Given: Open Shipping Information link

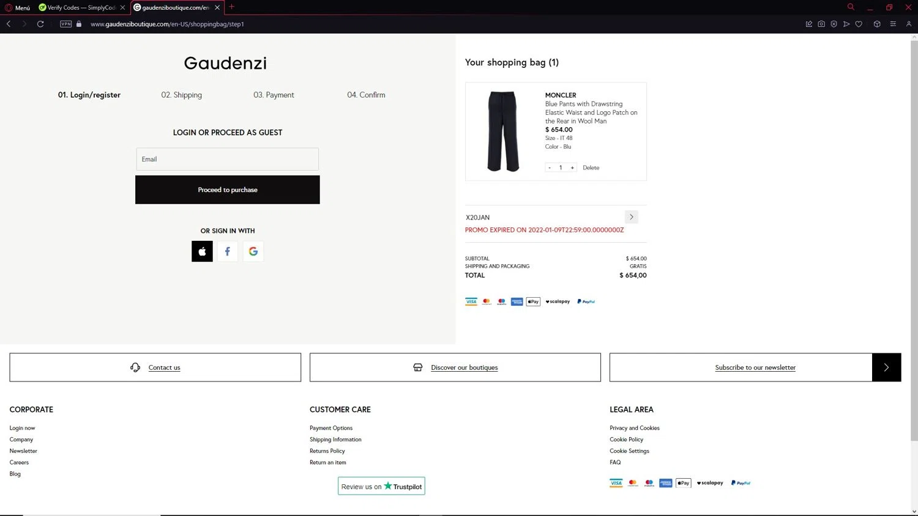Looking at the screenshot, I should [x=335, y=440].
